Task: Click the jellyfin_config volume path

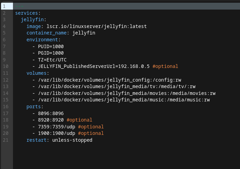Action: click(109, 80)
